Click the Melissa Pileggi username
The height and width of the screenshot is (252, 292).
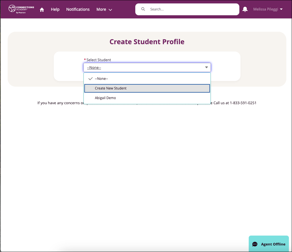265,9
